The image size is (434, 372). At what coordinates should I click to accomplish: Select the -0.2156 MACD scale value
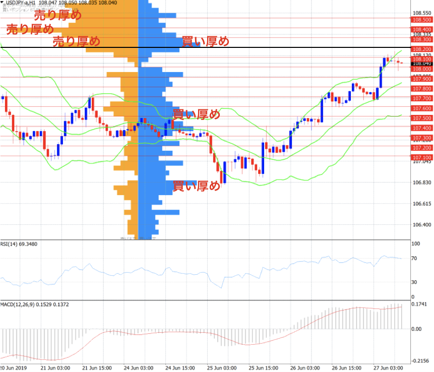(420, 360)
